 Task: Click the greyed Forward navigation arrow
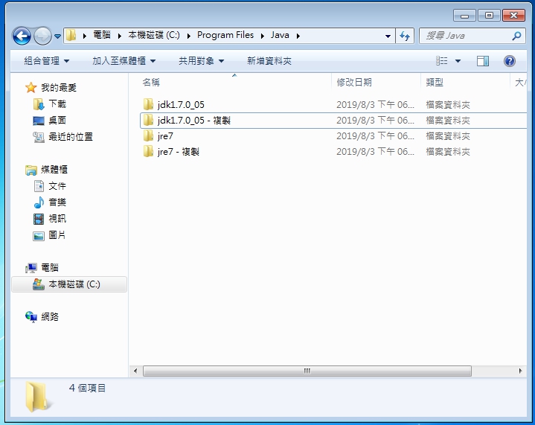point(42,36)
